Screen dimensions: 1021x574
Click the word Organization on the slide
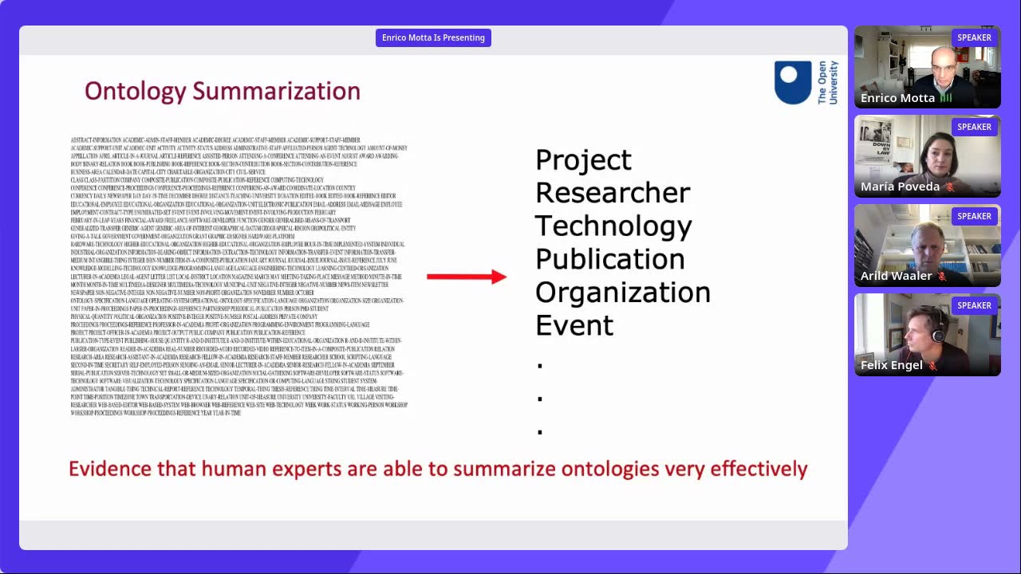coord(623,293)
